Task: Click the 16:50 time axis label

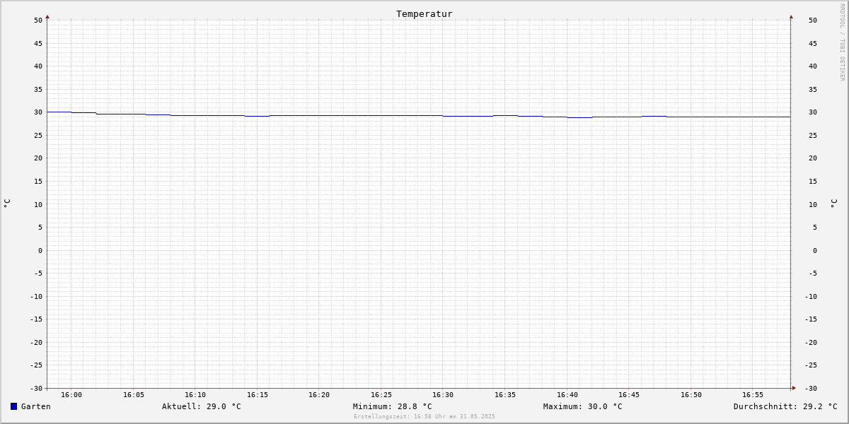Action: point(691,395)
